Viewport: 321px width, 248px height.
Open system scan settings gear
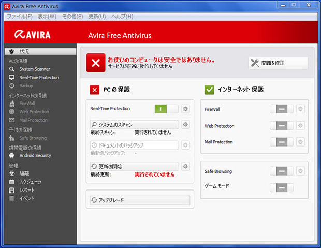coord(185,124)
